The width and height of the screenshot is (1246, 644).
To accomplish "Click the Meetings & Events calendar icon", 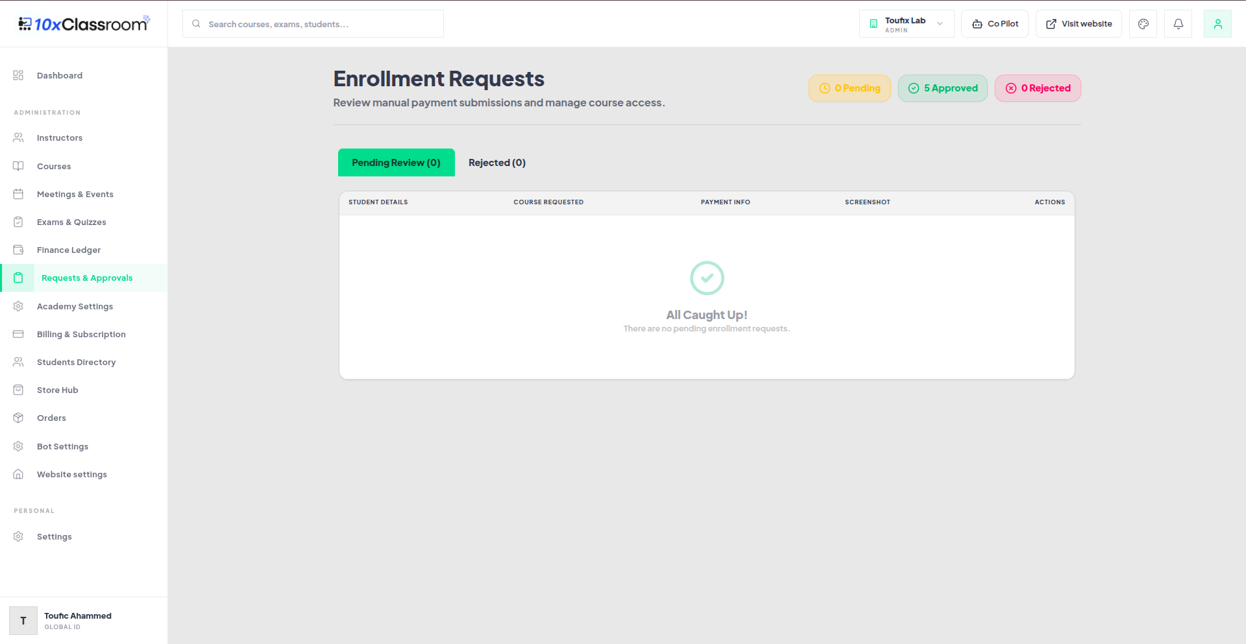I will [x=18, y=194].
